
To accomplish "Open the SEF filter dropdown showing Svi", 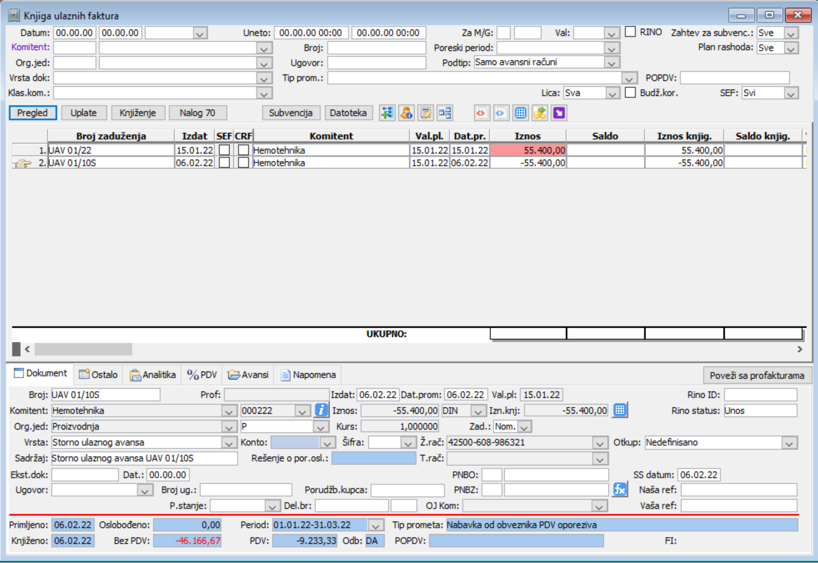I will [791, 93].
